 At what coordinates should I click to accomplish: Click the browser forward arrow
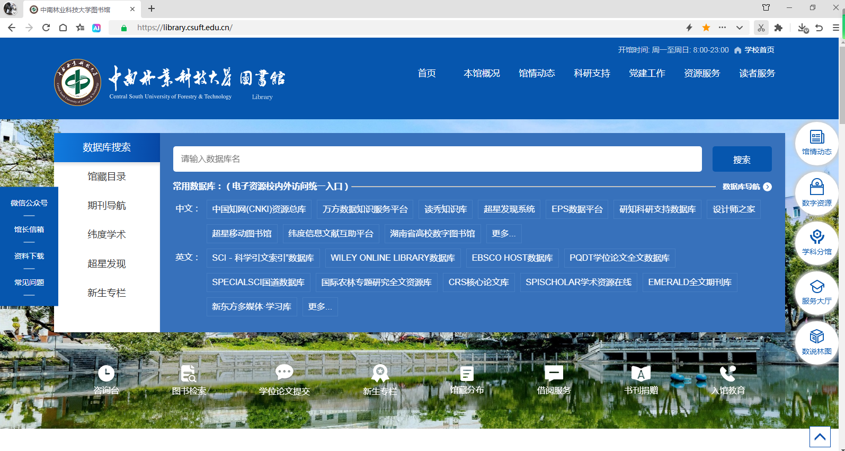click(29, 28)
